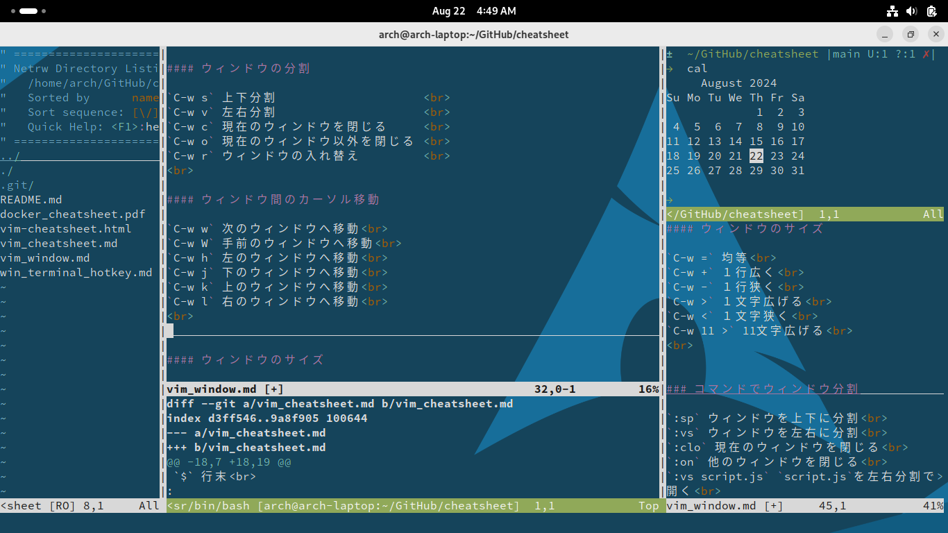Screen dimensions: 948x533
Task: Click the maximize icon on the terminal window
Action: coord(910,34)
